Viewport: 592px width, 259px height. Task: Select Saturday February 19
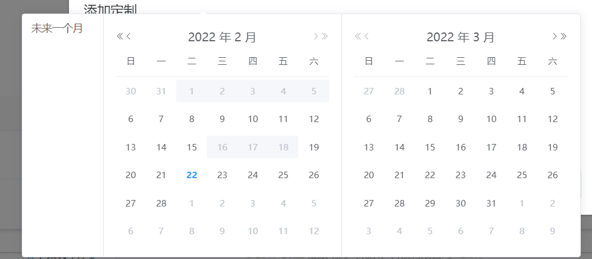coord(314,147)
